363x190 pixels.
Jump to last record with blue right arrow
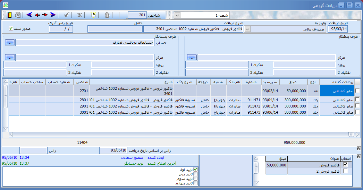(x=53, y=15)
